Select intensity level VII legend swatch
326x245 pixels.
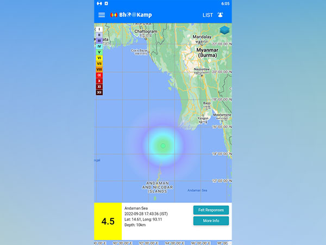point(99,64)
